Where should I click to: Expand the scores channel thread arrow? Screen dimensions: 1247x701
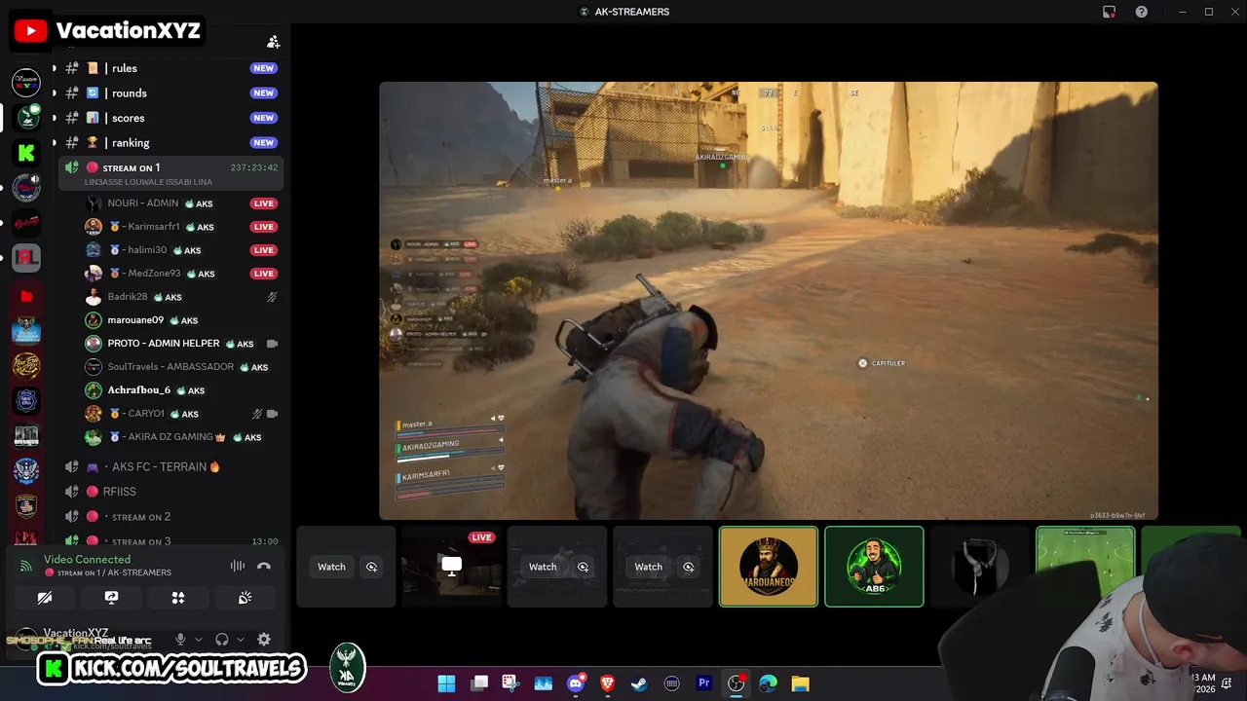(54, 118)
